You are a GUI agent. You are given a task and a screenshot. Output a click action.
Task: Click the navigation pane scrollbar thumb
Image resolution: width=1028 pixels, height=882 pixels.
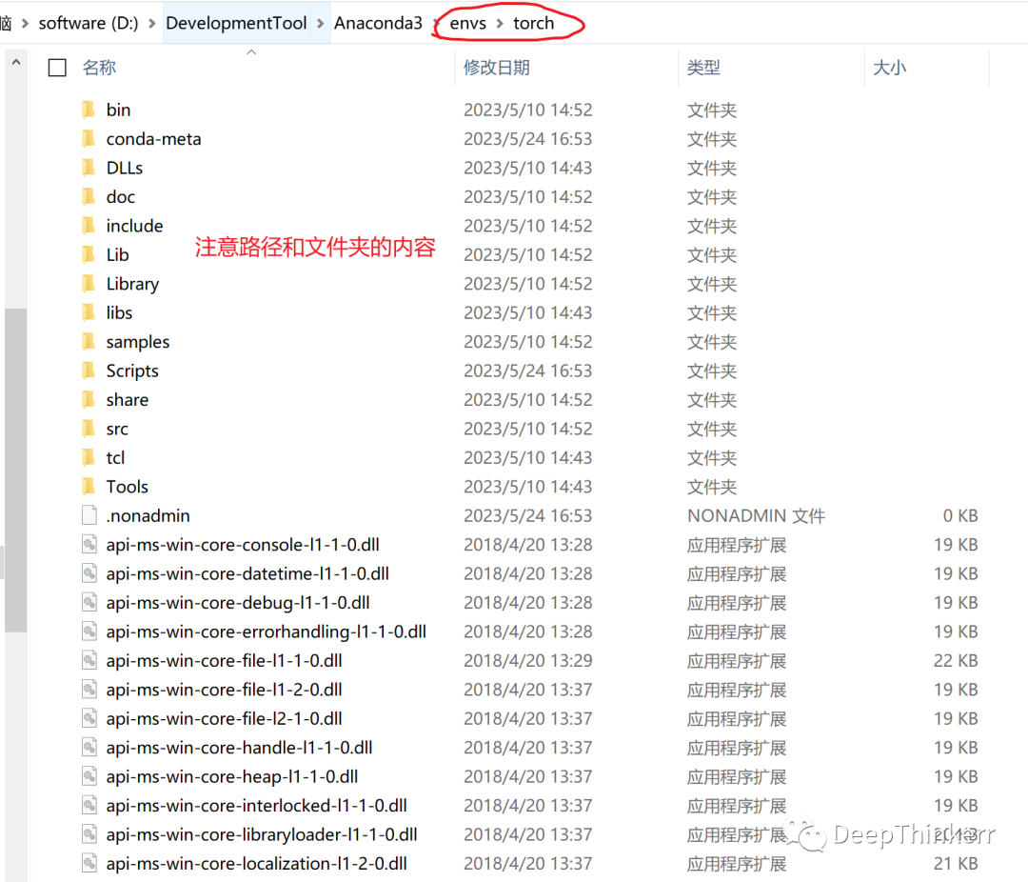click(16, 470)
